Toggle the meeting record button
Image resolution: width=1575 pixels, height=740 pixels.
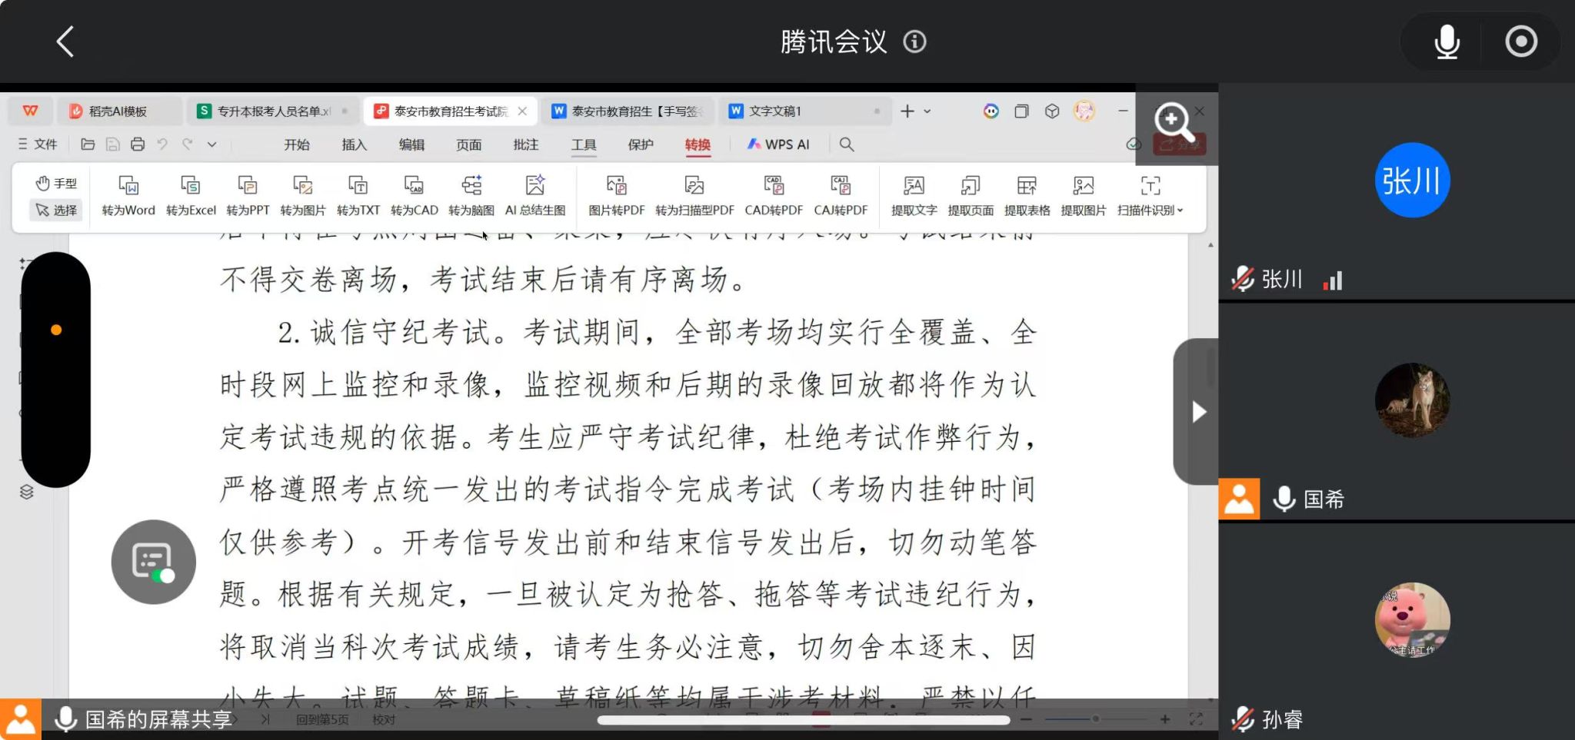pyautogui.click(x=1520, y=41)
